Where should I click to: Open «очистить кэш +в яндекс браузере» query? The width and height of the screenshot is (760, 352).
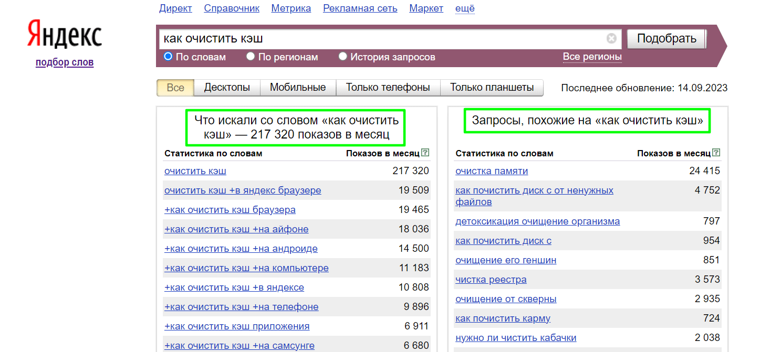(243, 190)
